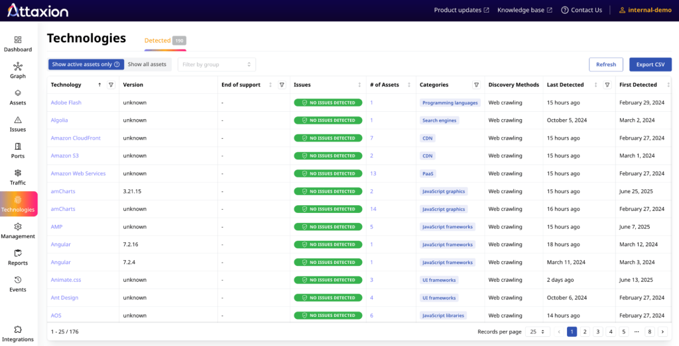Viewport: 679px width, 346px height.
Task: Open the AMP technology link
Action: pyautogui.click(x=57, y=227)
